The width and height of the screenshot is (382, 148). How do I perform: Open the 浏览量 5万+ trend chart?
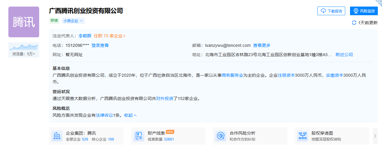click(24, 50)
